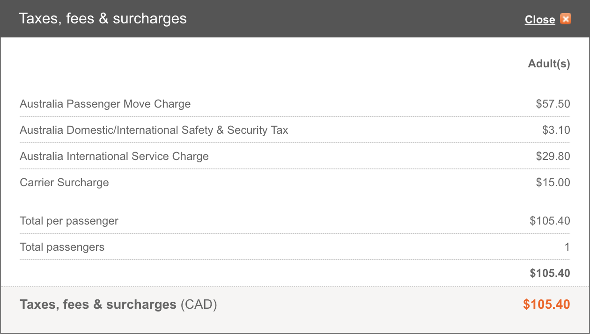The width and height of the screenshot is (590, 334).
Task: Click the $105.40 total per passenger value
Action: tap(550, 221)
